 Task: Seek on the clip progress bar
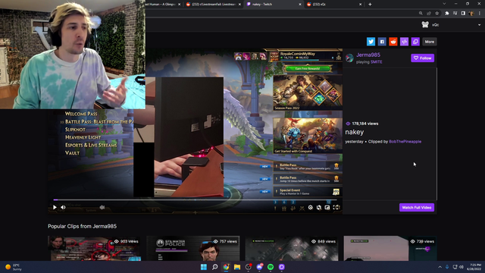coord(195,199)
